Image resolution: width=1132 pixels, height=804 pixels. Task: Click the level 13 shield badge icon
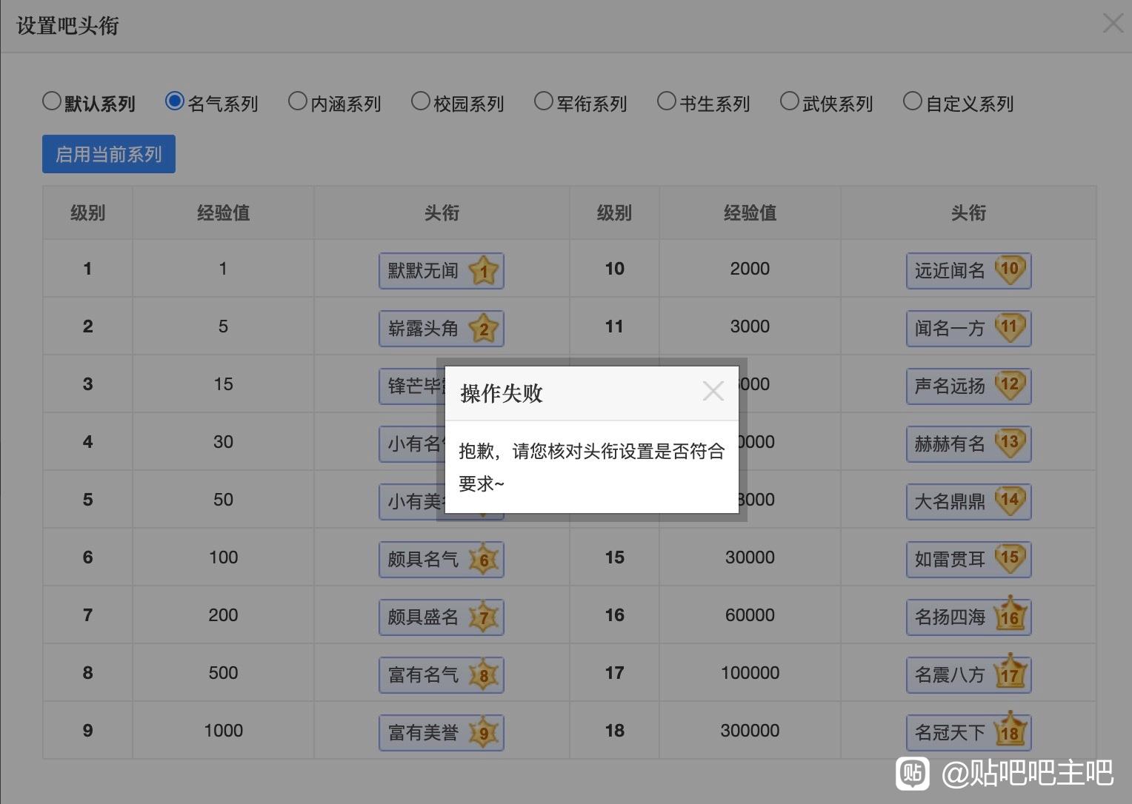(1010, 443)
